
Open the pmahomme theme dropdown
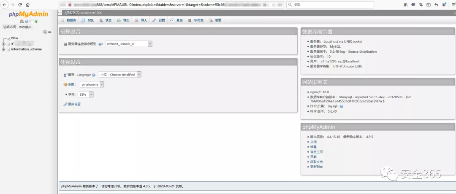[x=92, y=84]
